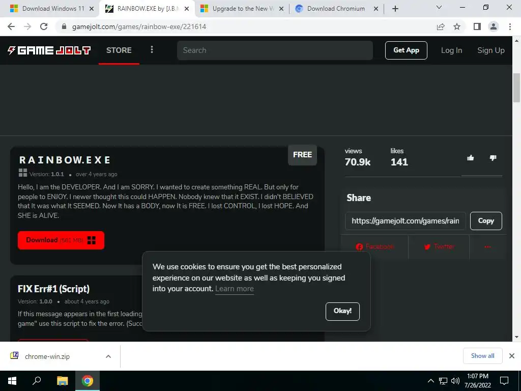Open the Sign Up page

pos(491,50)
